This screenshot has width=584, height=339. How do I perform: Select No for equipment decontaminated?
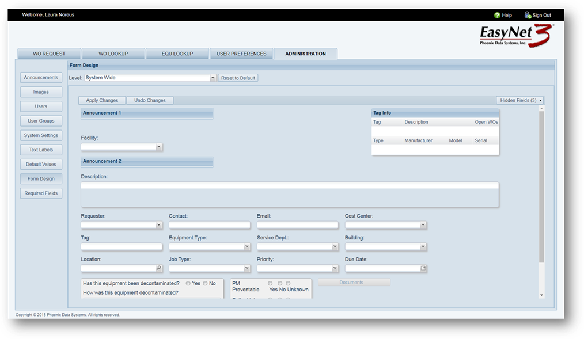pyautogui.click(x=205, y=283)
